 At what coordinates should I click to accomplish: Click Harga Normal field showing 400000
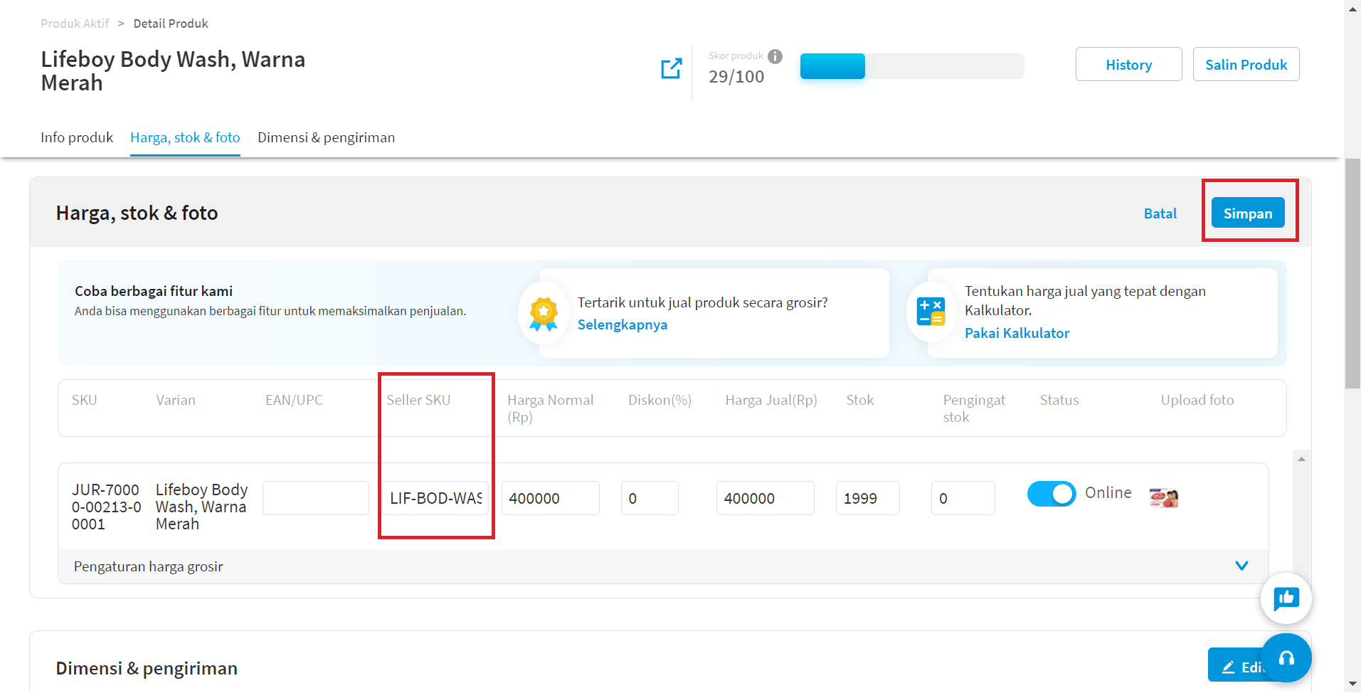(551, 498)
